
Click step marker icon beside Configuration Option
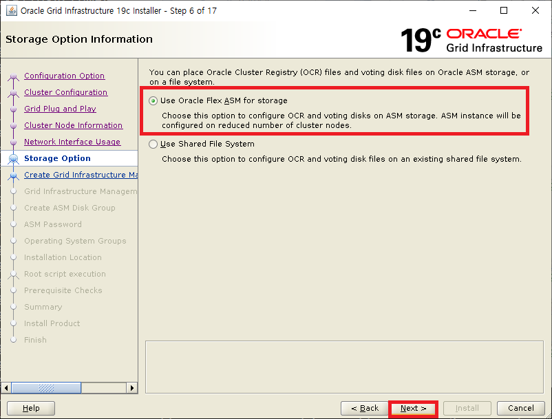coord(13,76)
